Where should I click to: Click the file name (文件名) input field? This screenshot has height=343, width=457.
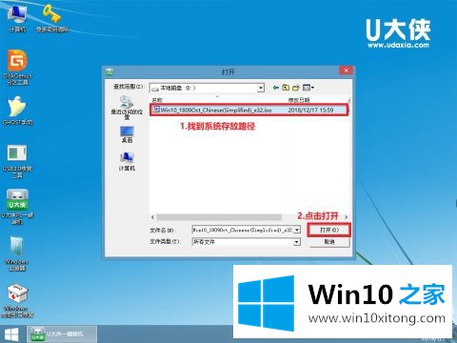pos(243,230)
